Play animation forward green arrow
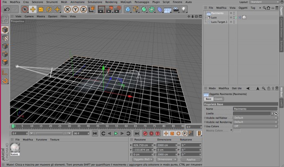 pos(116,133)
